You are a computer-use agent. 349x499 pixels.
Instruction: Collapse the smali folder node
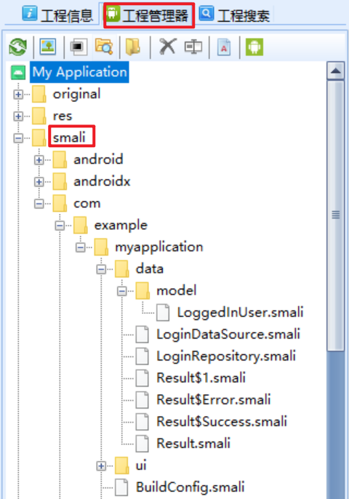coord(18,138)
